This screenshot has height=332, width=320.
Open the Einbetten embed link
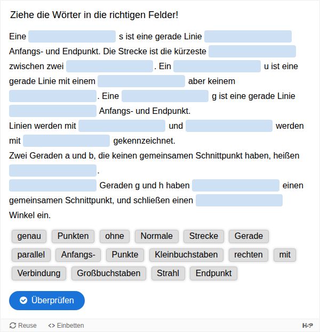point(66,326)
